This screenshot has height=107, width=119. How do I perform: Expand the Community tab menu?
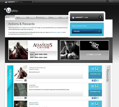coord(40,17)
